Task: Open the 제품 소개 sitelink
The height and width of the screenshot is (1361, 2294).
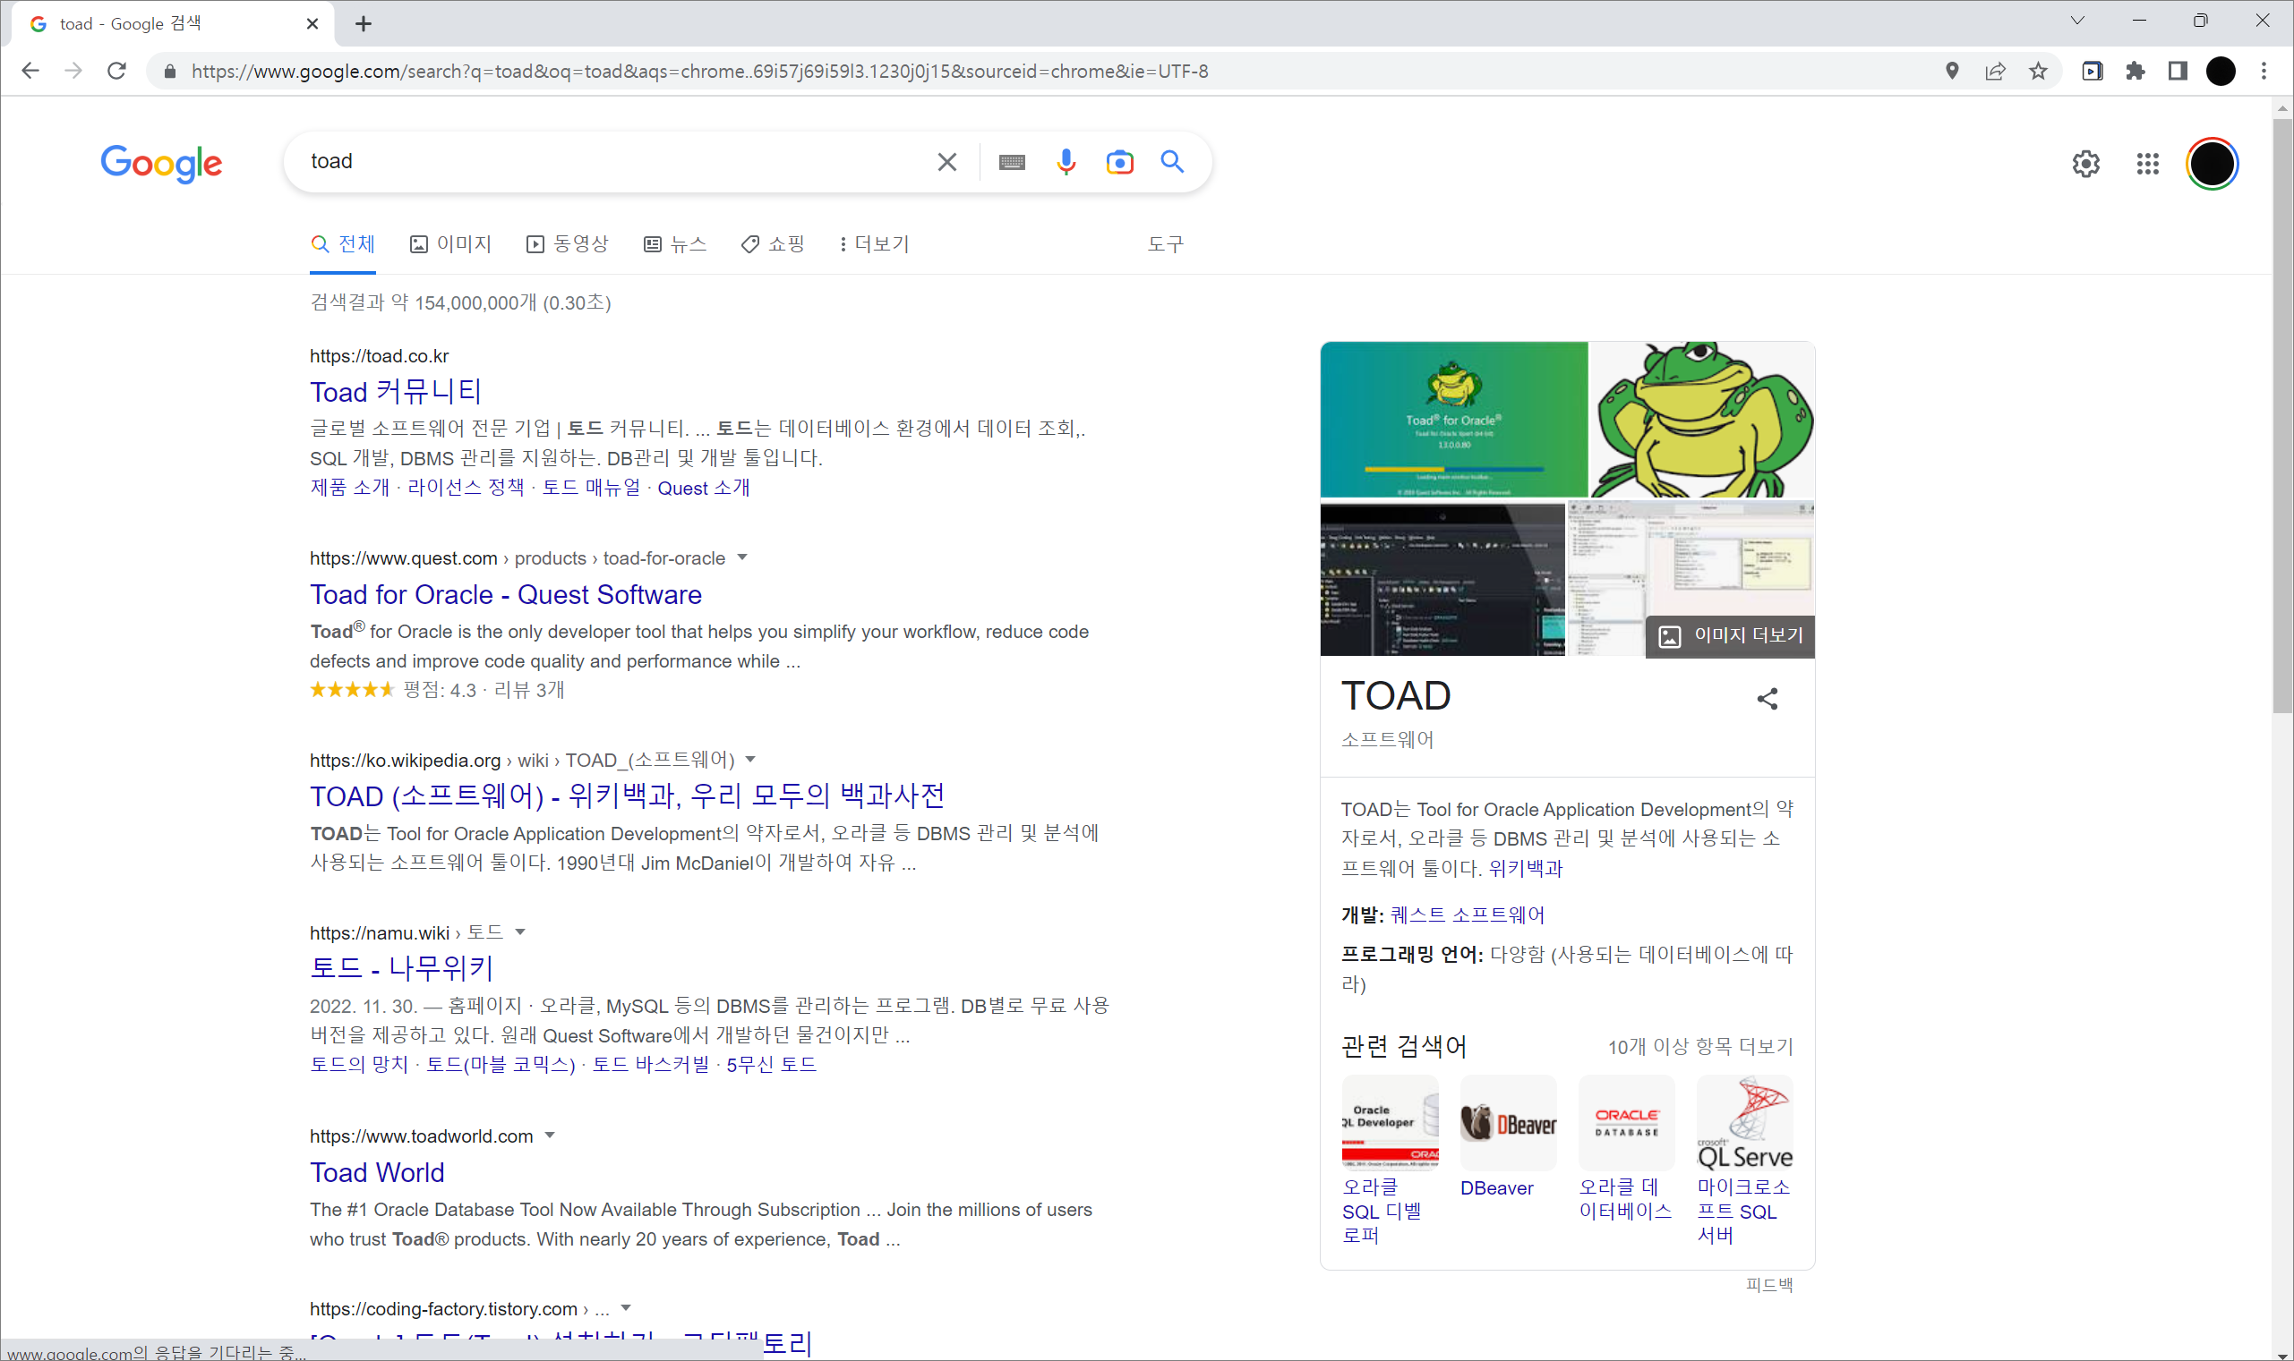Action: coord(349,487)
